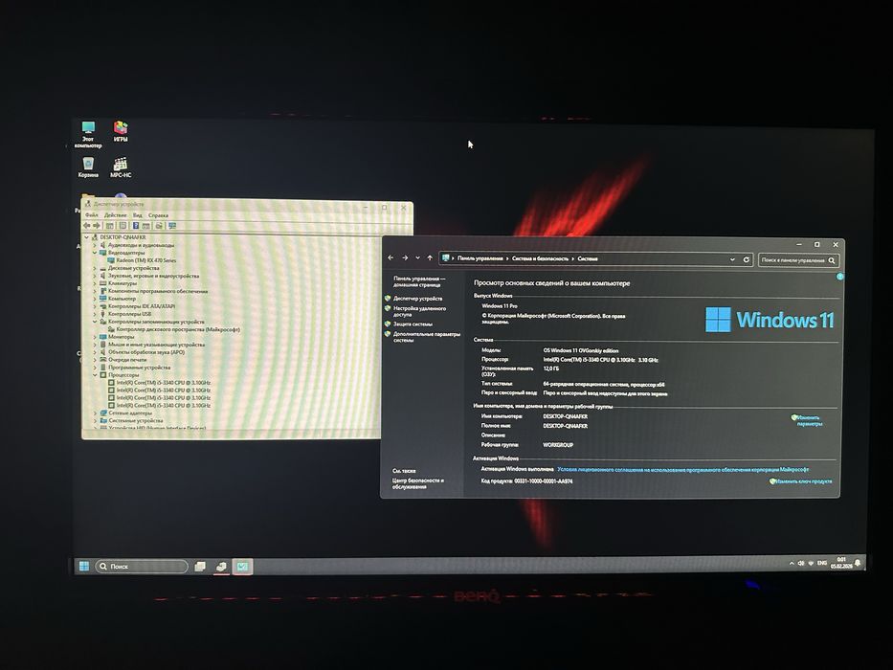Open Task View on the taskbar
This screenshot has height=670, width=893.
200,567
